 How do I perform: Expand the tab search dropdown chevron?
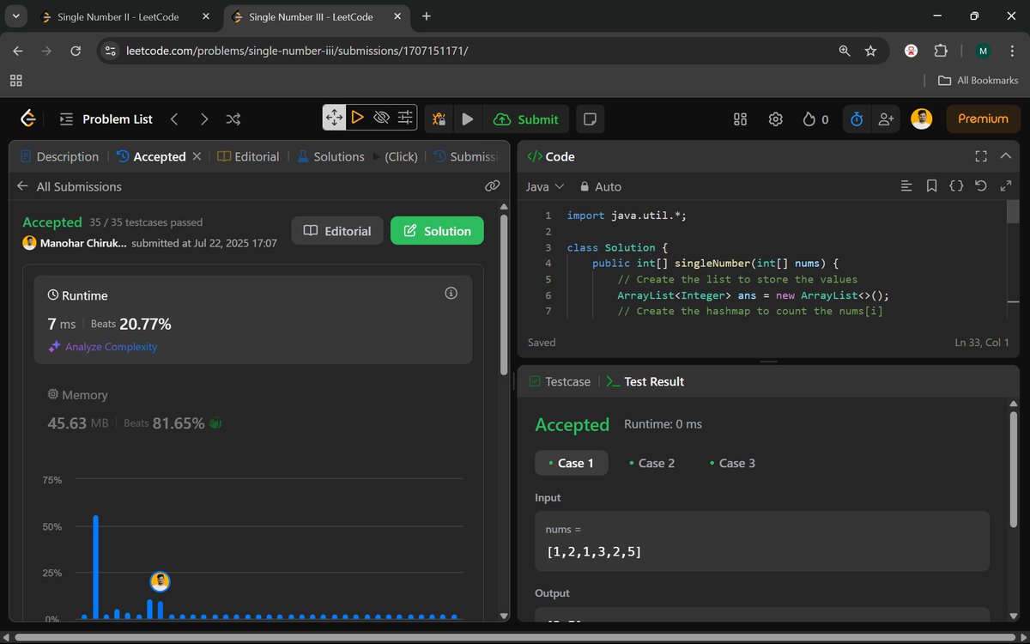15,16
